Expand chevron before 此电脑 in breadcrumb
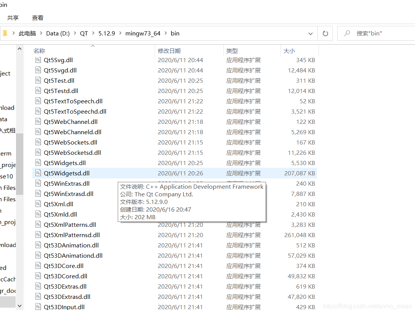Image resolution: width=415 pixels, height=313 pixels. point(13,33)
